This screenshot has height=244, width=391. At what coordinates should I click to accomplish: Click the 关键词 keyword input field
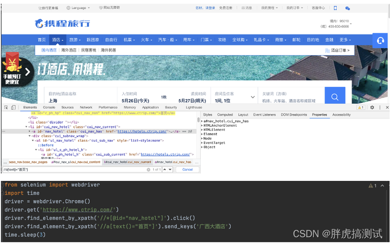pos(291,97)
